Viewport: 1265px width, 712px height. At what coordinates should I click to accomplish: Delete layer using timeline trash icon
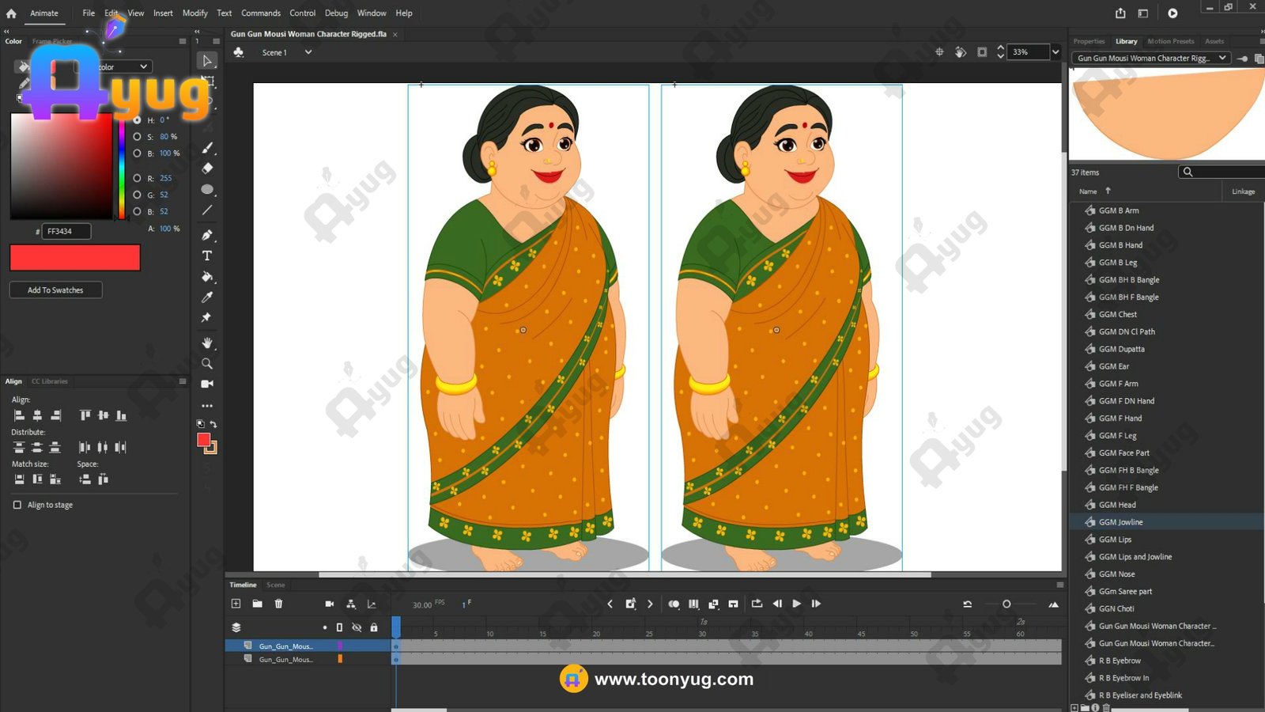click(x=278, y=604)
